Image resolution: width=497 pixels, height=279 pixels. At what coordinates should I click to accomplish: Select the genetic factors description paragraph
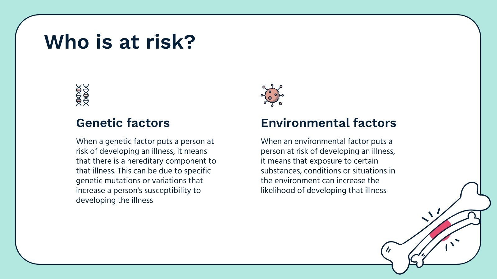click(x=146, y=171)
